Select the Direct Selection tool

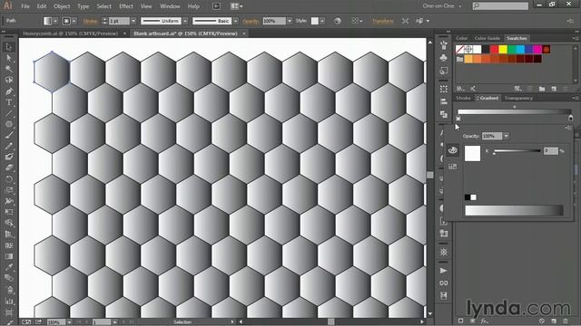point(9,58)
